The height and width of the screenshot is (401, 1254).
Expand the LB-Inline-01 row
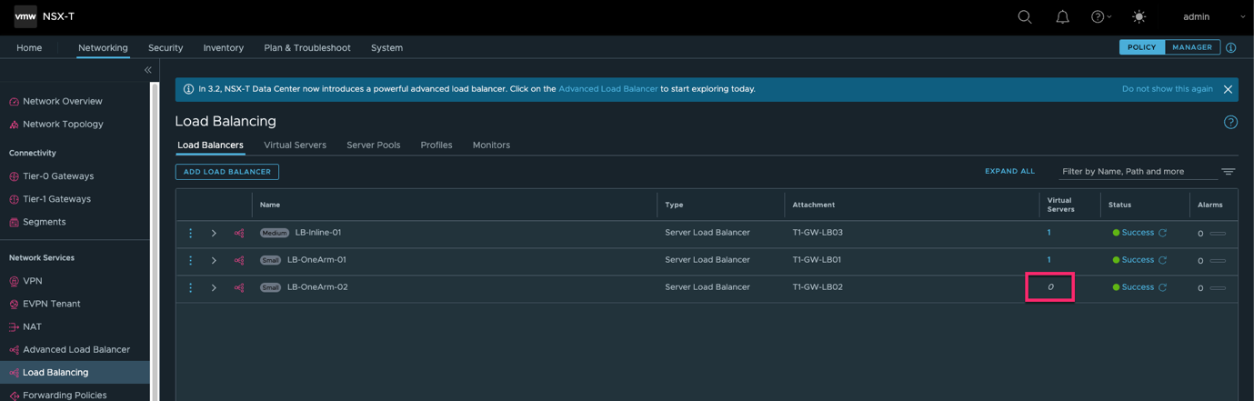[x=214, y=233]
